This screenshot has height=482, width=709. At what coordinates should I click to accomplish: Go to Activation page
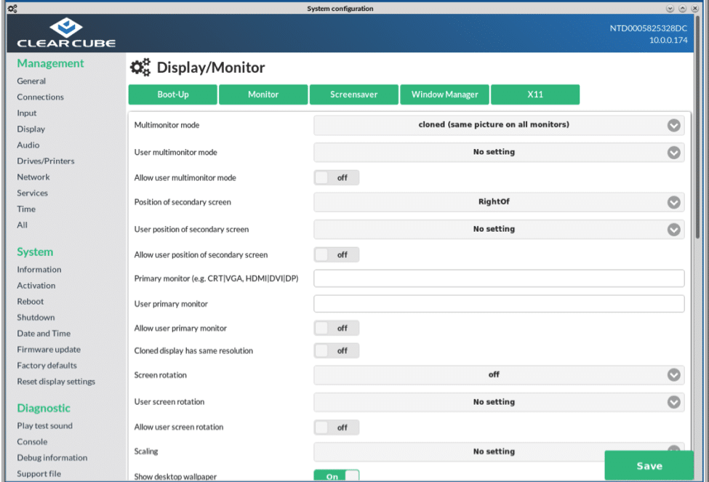[x=36, y=285]
